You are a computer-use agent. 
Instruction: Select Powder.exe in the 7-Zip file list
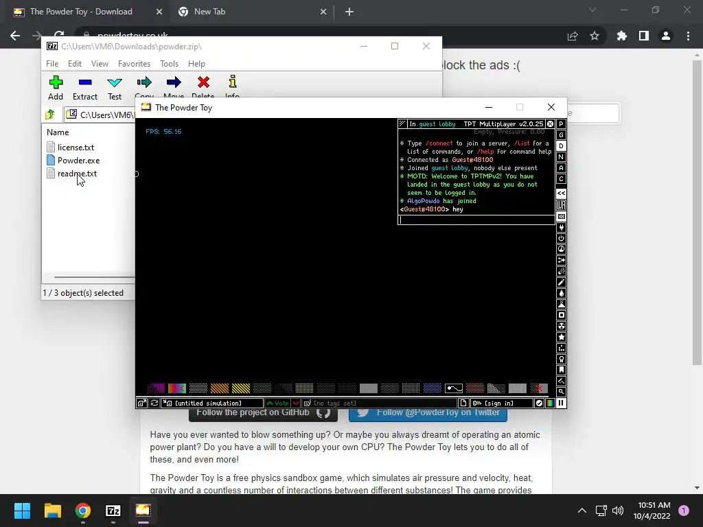(x=78, y=161)
